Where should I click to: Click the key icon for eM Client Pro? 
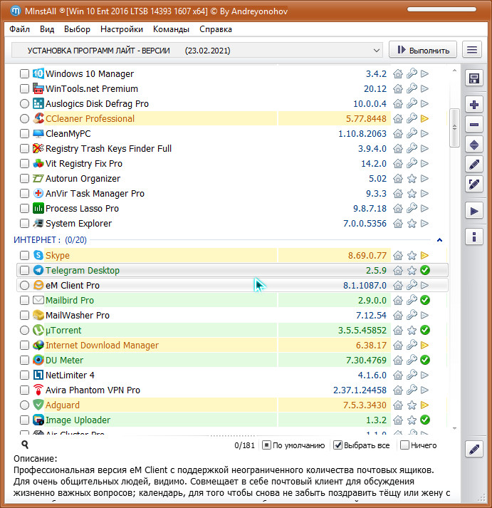pyautogui.click(x=412, y=285)
